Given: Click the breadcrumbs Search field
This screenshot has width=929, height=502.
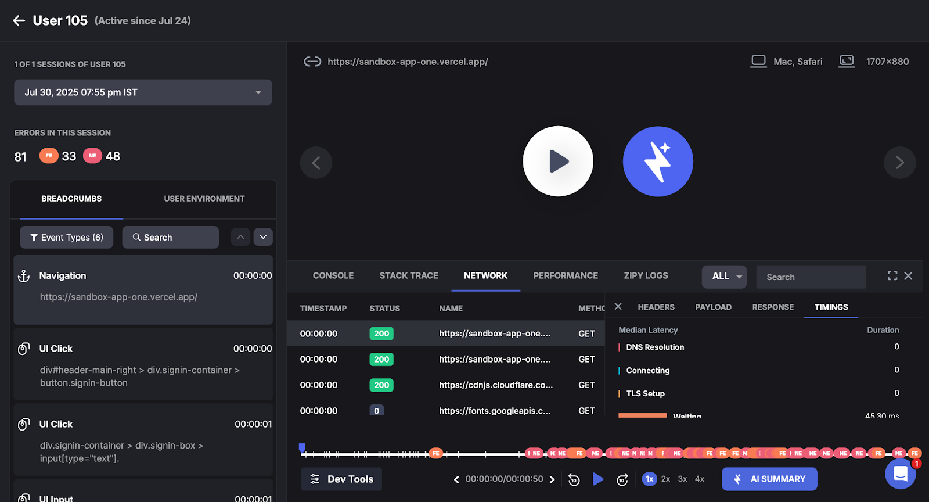Looking at the screenshot, I should click(x=170, y=237).
